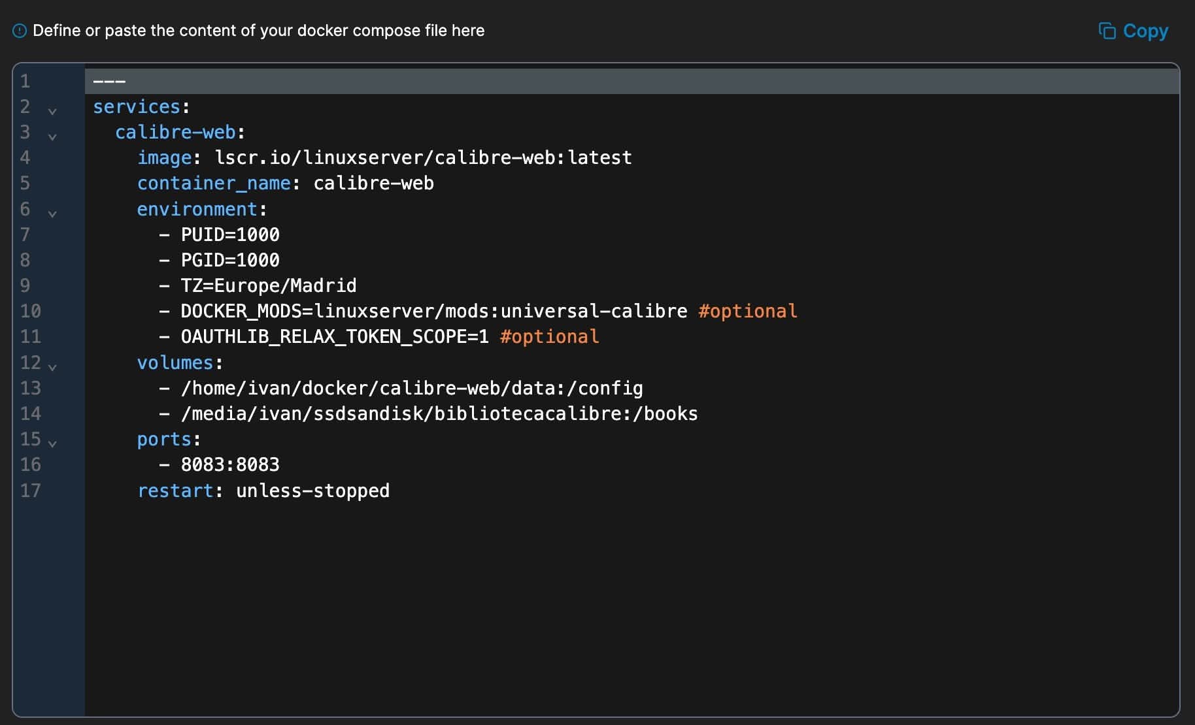The image size is (1195, 725).
Task: Click the PUID=1000 entry
Action: 230,235
